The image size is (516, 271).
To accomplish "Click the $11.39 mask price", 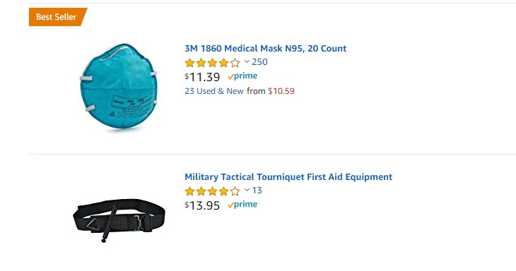I will point(202,77).
